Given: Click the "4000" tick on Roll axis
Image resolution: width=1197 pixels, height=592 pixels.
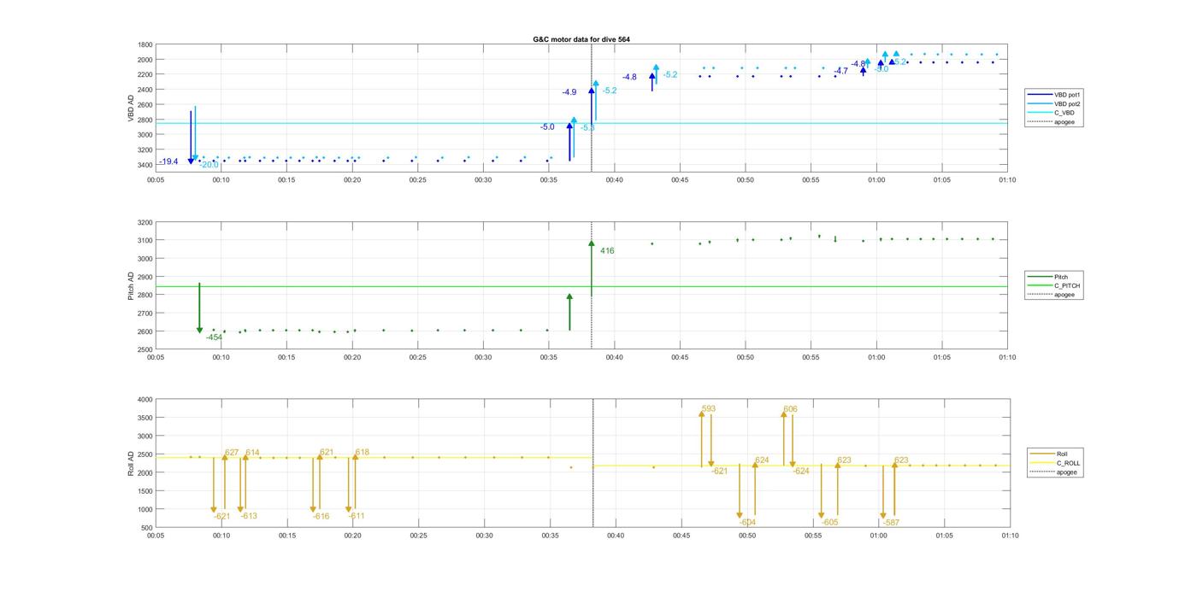Looking at the screenshot, I should 145,399.
